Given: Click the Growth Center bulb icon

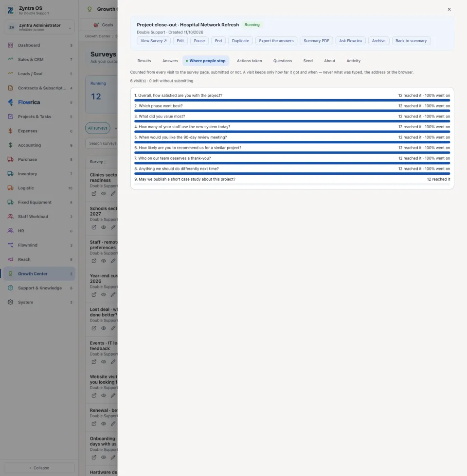Looking at the screenshot, I should coord(10,273).
